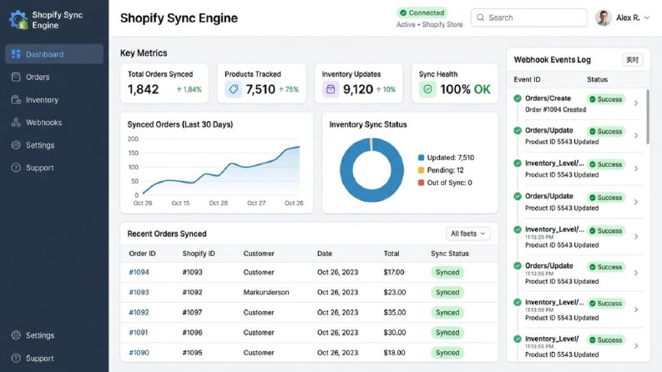662x372 pixels.
Task: Click Synced status badge for order #1094
Action: (447, 272)
